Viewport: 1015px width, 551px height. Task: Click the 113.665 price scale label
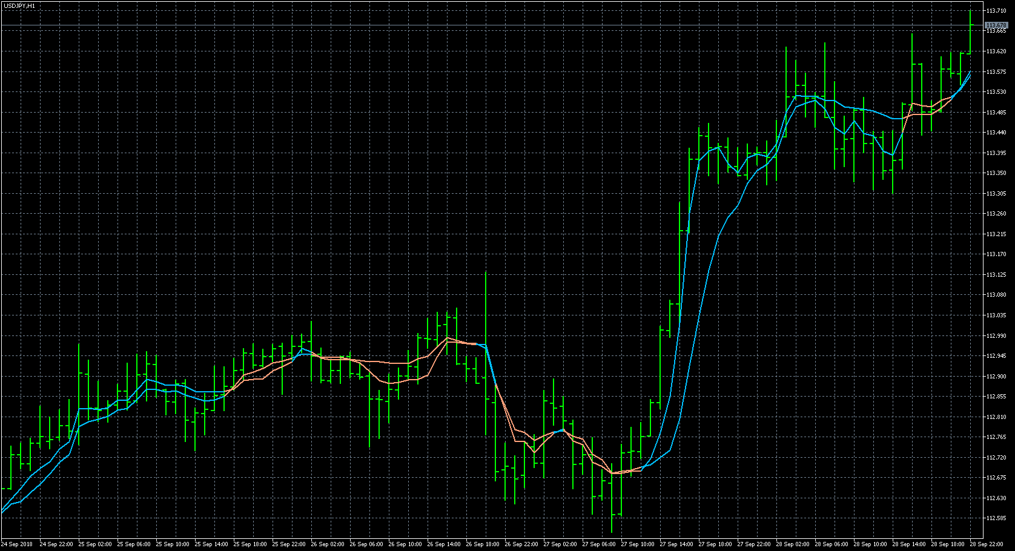(996, 31)
